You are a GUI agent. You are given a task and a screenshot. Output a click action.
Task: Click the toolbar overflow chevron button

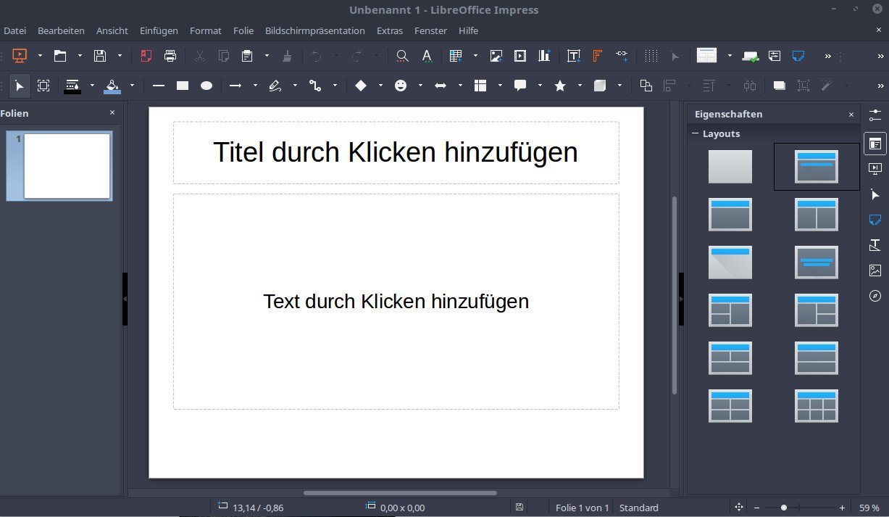(828, 56)
